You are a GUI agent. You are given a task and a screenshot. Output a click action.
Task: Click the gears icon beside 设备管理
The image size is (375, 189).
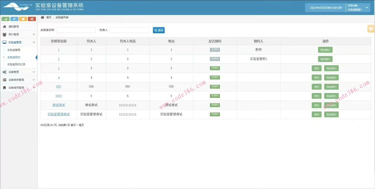pyautogui.click(x=5, y=72)
